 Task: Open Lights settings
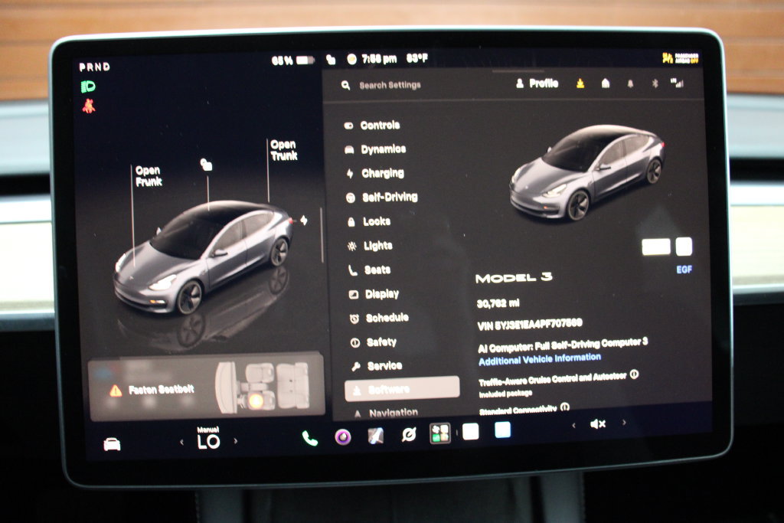click(x=370, y=246)
